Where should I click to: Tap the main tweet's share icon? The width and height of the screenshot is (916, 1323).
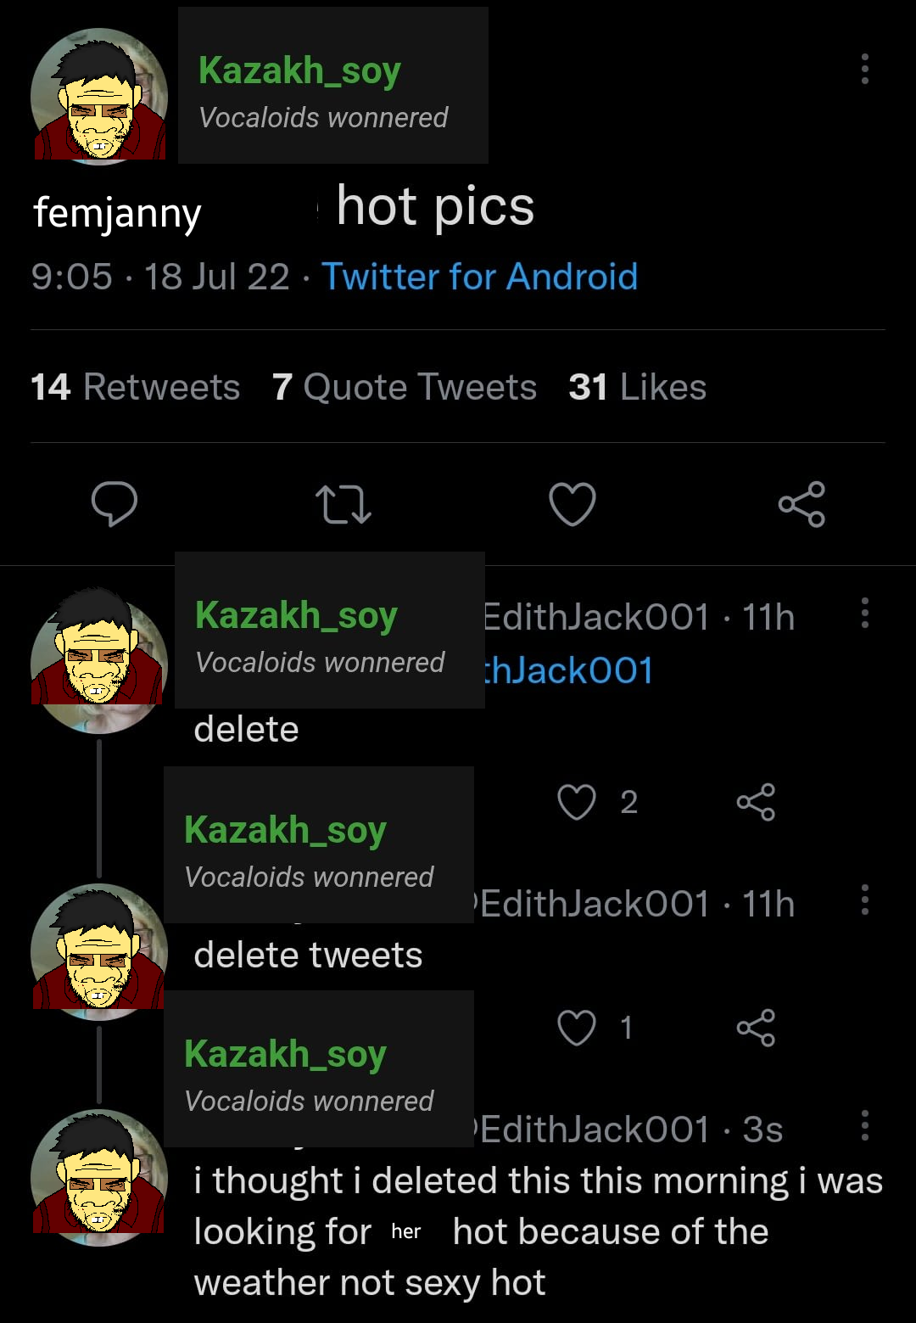click(x=801, y=504)
